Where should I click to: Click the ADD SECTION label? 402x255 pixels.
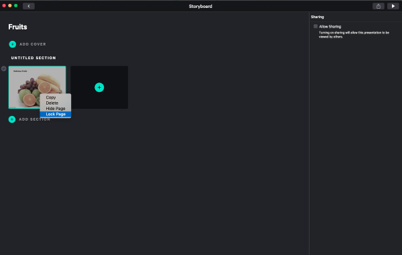(x=34, y=119)
